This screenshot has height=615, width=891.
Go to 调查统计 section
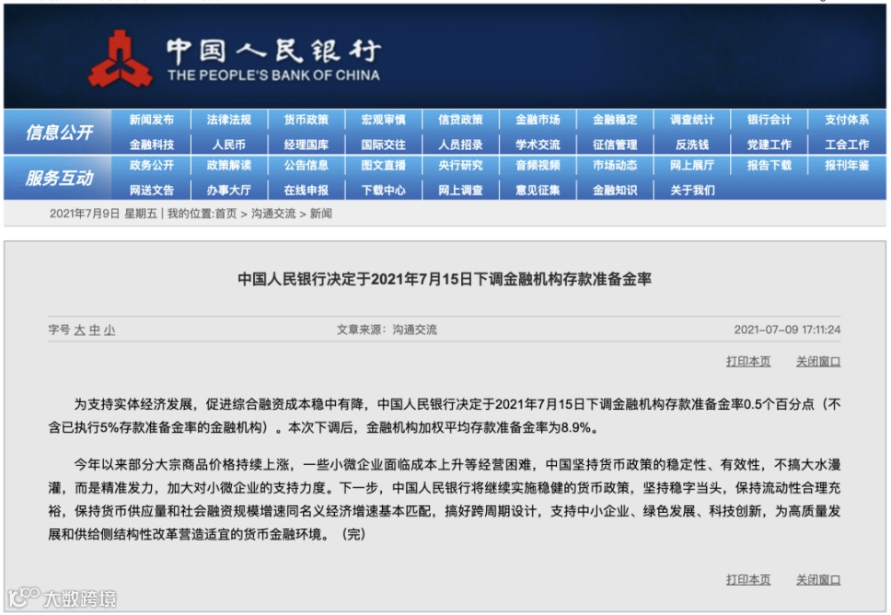692,120
